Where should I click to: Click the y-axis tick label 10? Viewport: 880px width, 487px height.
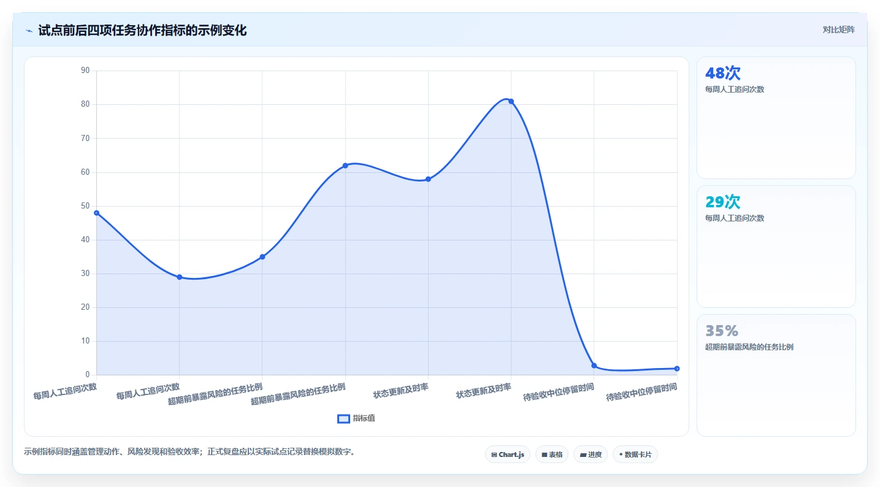(85, 341)
